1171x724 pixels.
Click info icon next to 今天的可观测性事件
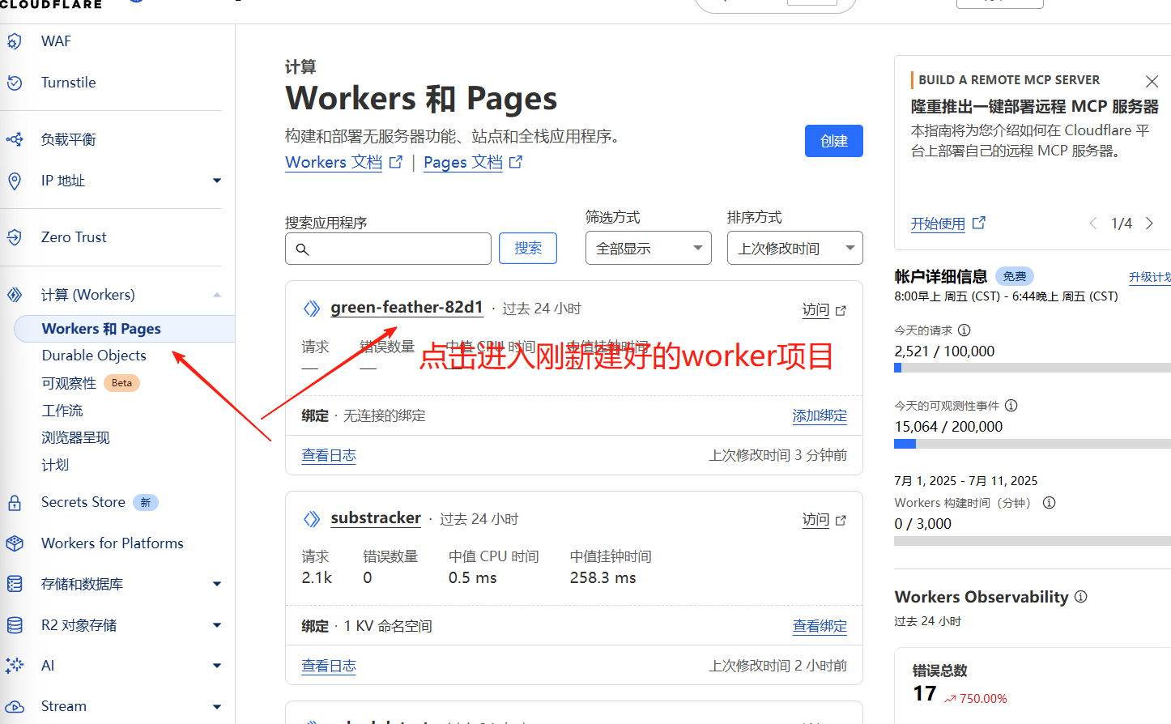point(1011,406)
